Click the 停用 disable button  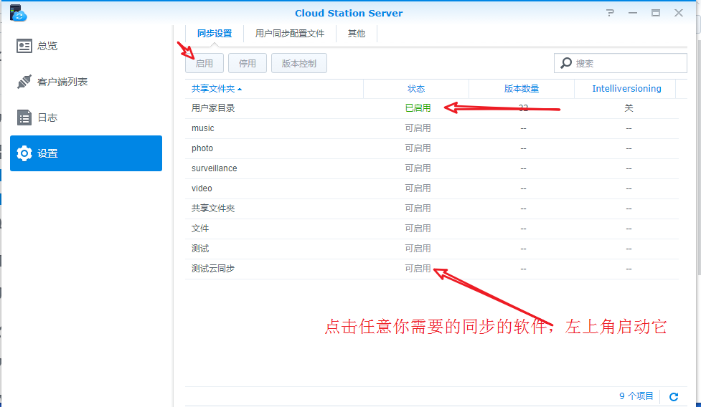[248, 63]
